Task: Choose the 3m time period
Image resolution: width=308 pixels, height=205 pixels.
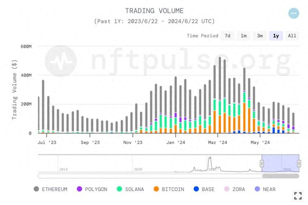Action: point(260,36)
